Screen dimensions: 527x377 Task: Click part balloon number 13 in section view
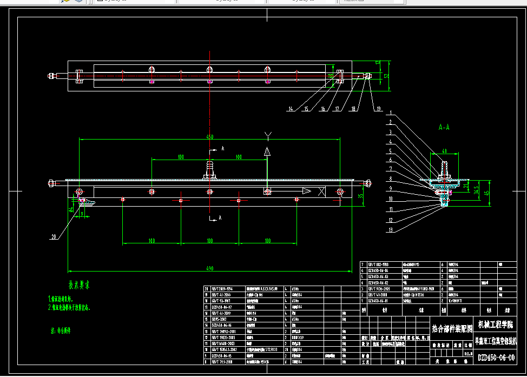(x=391, y=230)
